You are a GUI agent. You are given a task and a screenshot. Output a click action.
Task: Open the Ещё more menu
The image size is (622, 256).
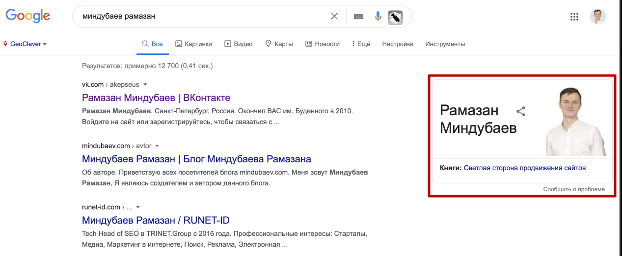click(x=361, y=44)
